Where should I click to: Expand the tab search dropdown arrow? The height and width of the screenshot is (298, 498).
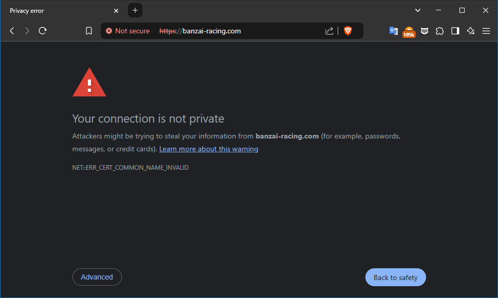(x=418, y=10)
